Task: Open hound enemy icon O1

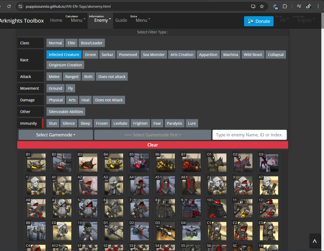Action: tap(218, 162)
